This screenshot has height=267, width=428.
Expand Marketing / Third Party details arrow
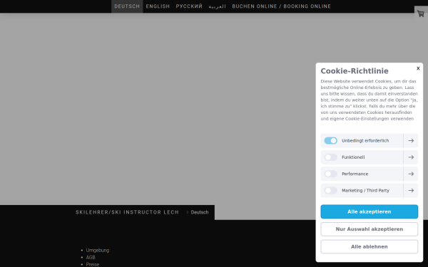coord(411,190)
